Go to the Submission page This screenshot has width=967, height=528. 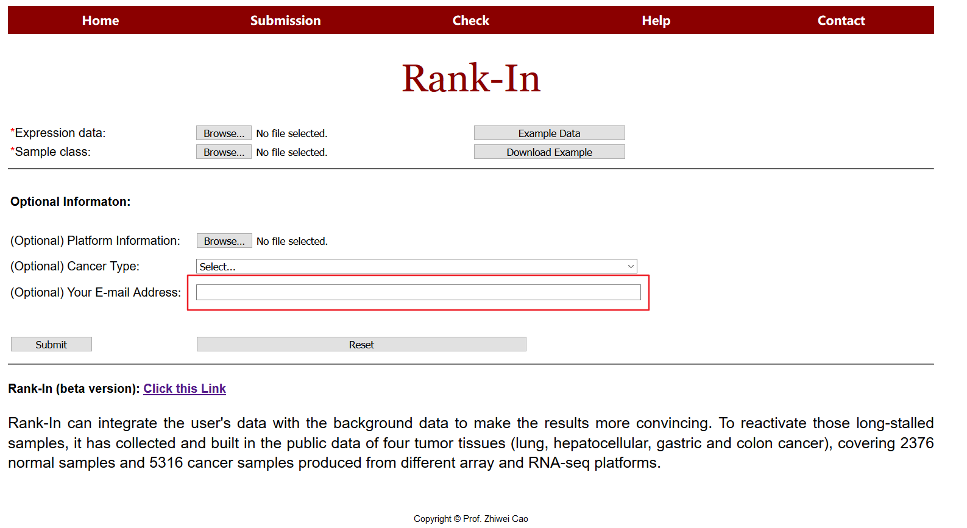coord(285,21)
